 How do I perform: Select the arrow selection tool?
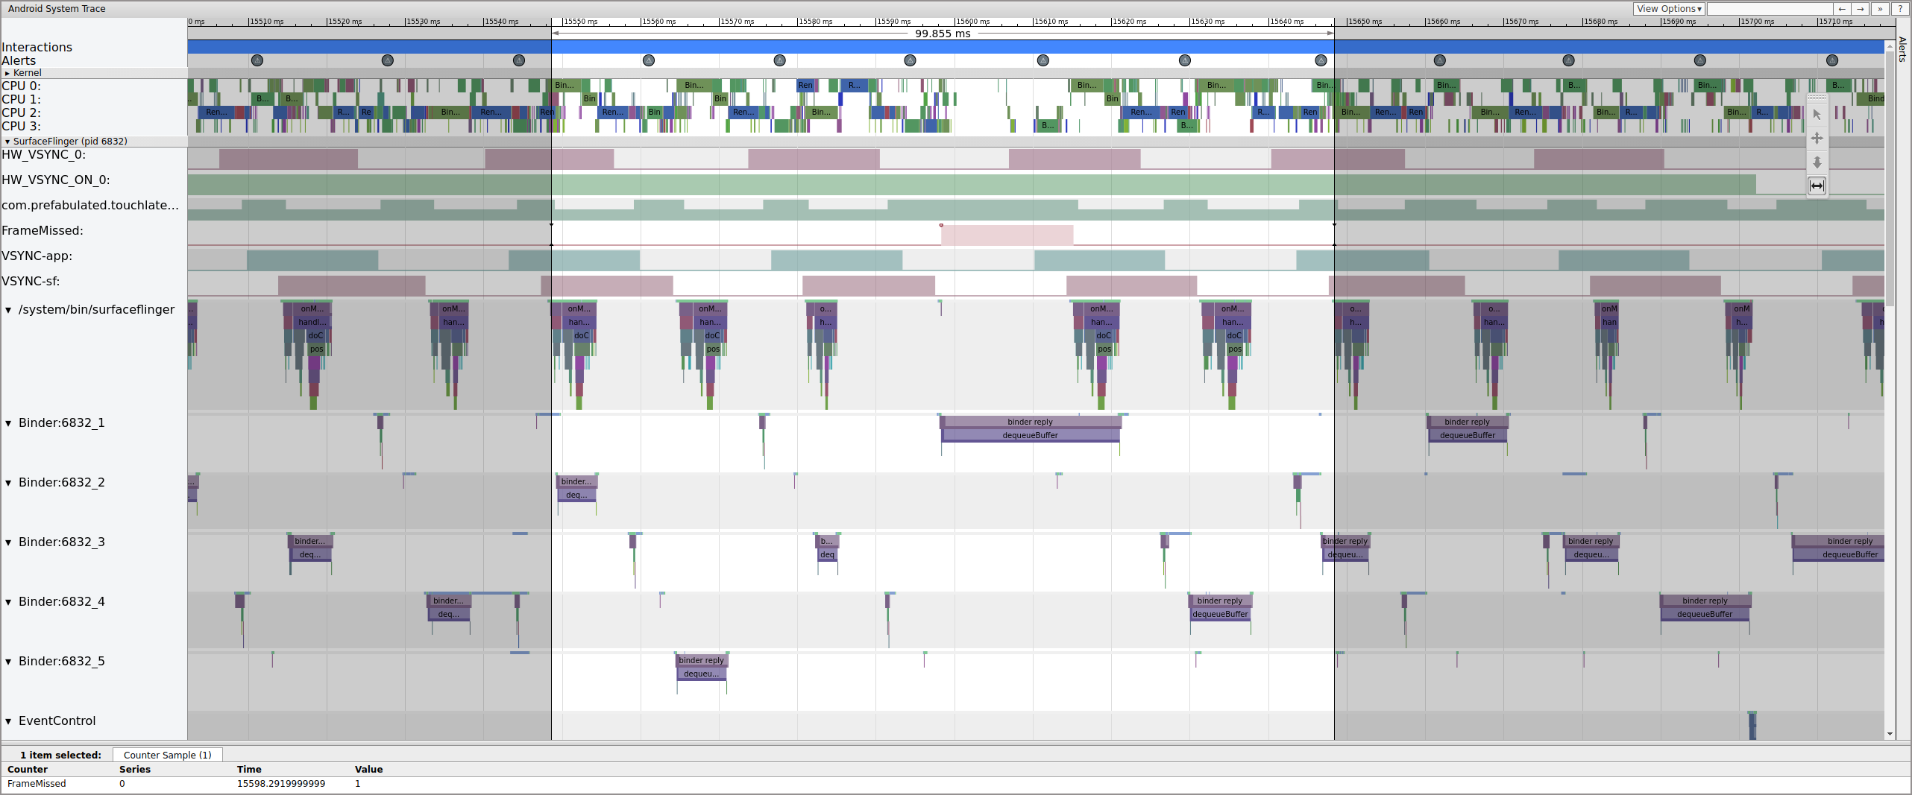tap(1817, 114)
